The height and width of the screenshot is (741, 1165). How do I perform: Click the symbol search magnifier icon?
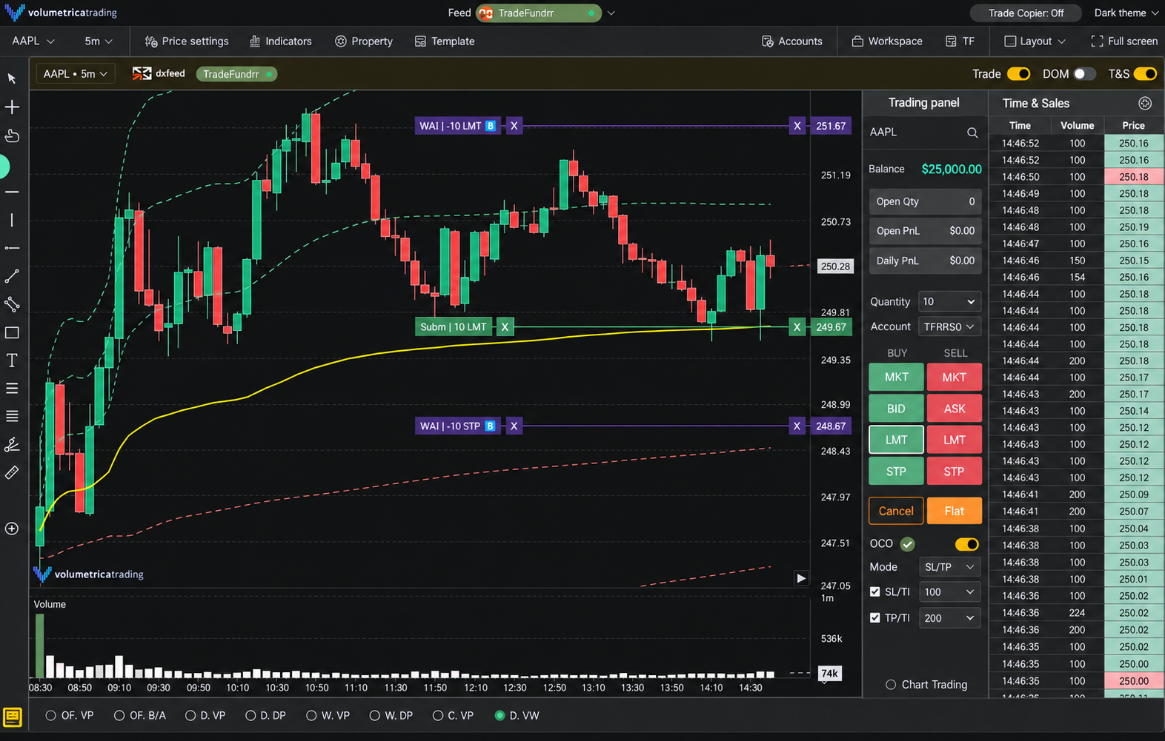point(972,133)
